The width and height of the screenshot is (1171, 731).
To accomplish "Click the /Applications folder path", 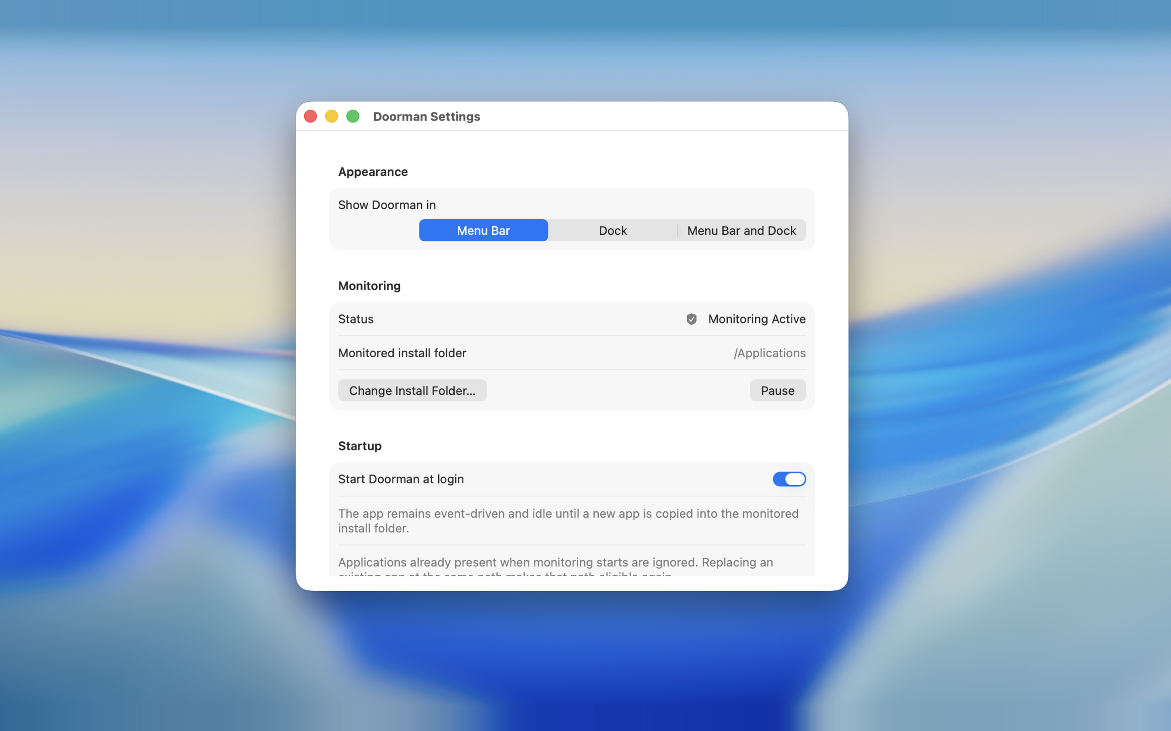I will 769,353.
